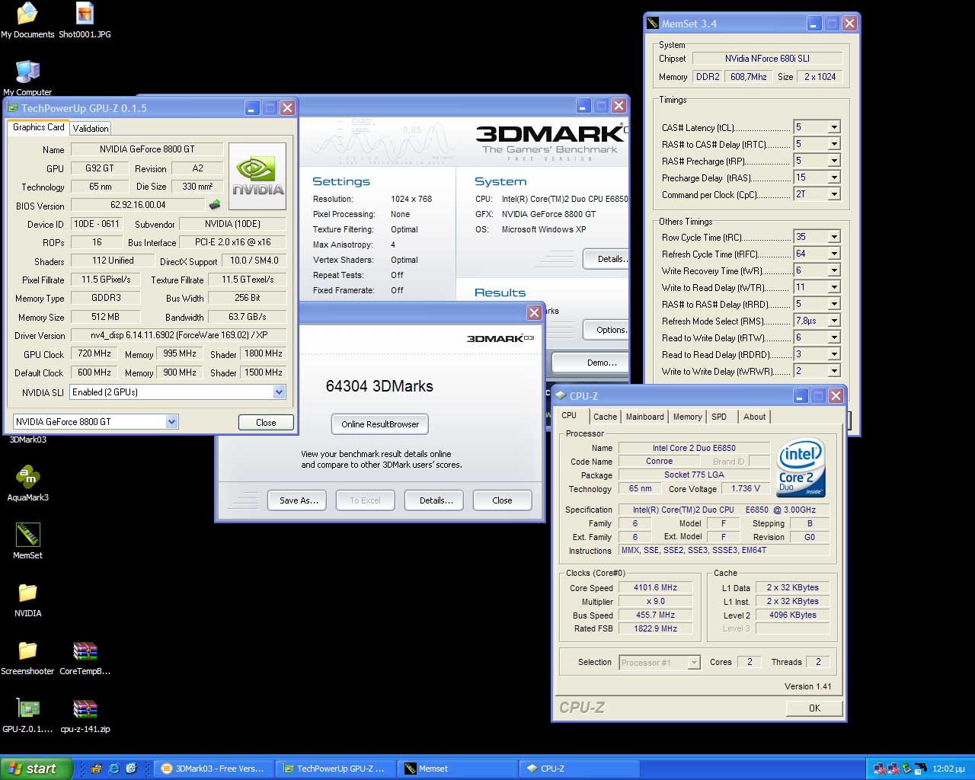The width and height of the screenshot is (975, 780).
Task: Open the My Computer desktop icon
Action: pyautogui.click(x=27, y=78)
